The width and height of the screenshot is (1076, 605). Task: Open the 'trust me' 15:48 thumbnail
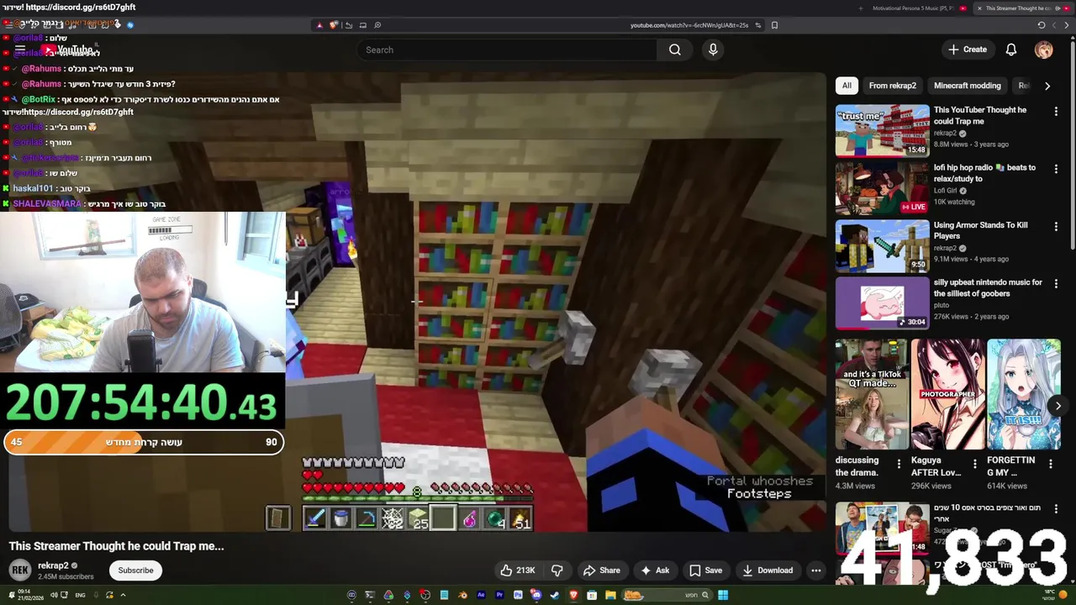[x=882, y=130]
